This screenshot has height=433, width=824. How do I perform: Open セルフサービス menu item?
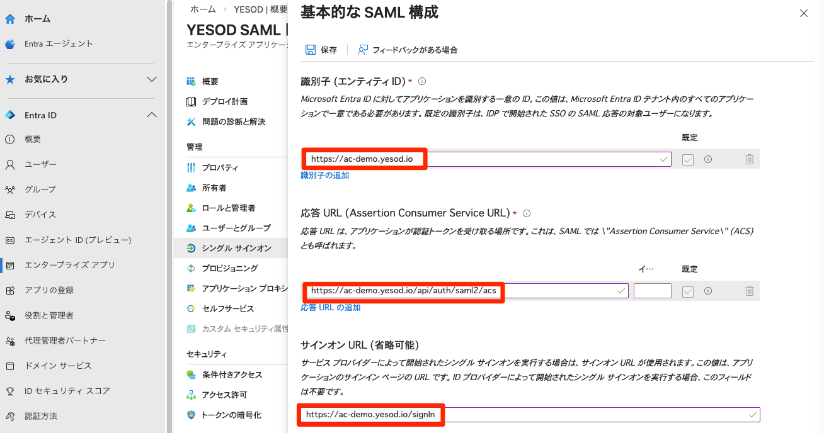(x=228, y=309)
